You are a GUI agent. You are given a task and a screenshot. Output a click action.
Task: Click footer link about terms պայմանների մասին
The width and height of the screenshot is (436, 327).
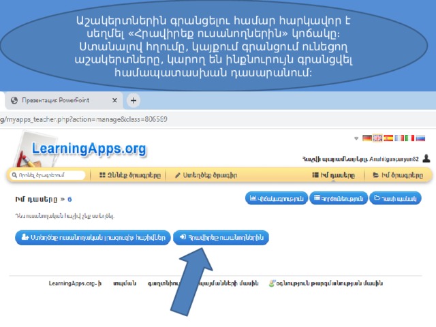pos(228,283)
